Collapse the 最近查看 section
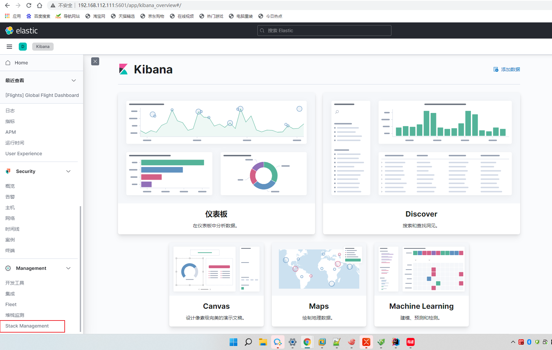The image size is (552, 350). point(74,80)
